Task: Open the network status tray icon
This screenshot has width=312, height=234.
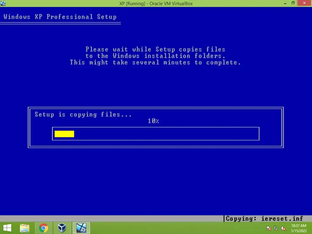Action: point(276,228)
